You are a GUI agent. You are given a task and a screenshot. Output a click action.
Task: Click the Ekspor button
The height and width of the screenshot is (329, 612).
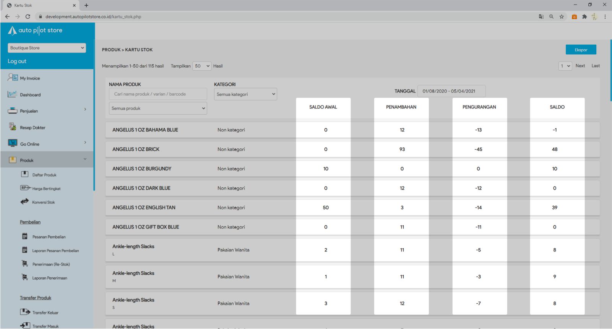coord(581,50)
